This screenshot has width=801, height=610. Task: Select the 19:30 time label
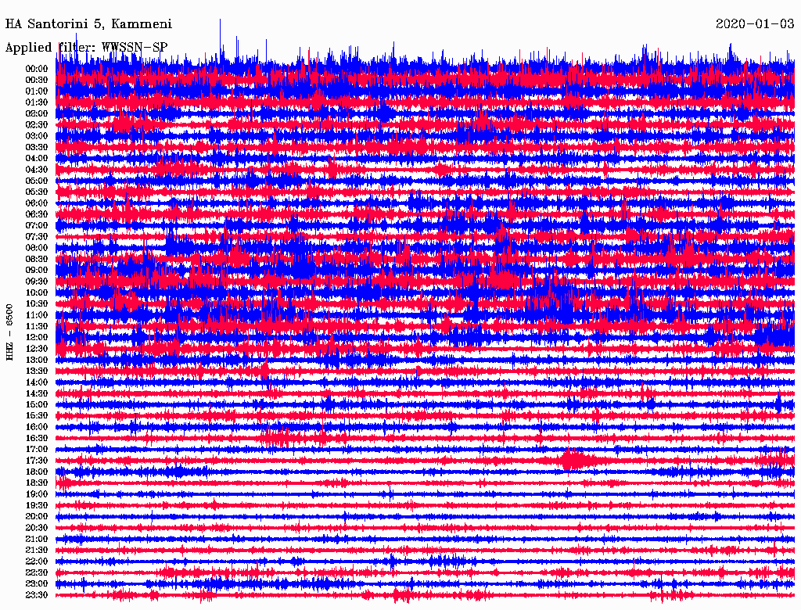pyautogui.click(x=37, y=506)
